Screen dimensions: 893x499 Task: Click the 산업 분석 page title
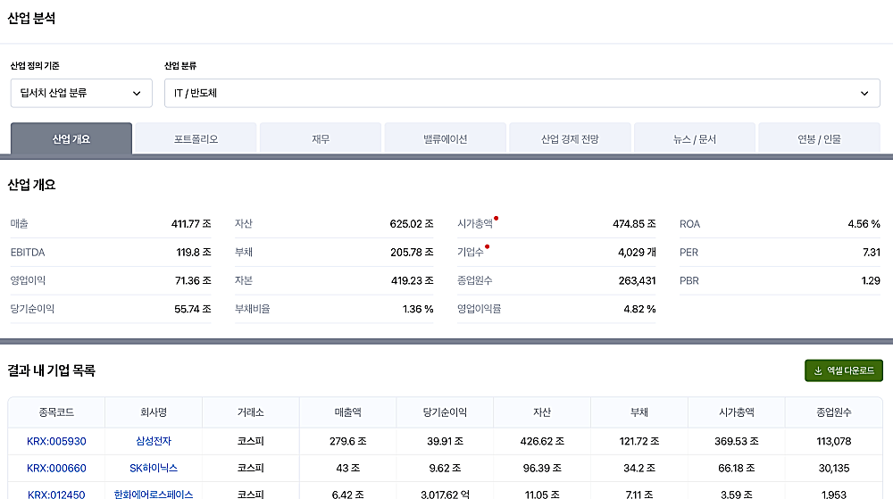pyautogui.click(x=31, y=18)
